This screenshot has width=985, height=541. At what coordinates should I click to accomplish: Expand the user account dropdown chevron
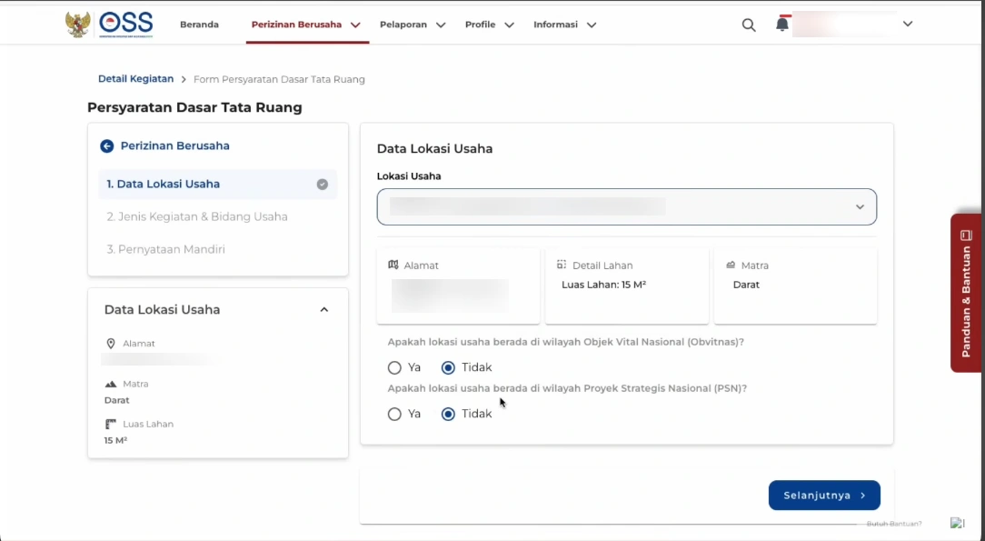[x=907, y=25]
